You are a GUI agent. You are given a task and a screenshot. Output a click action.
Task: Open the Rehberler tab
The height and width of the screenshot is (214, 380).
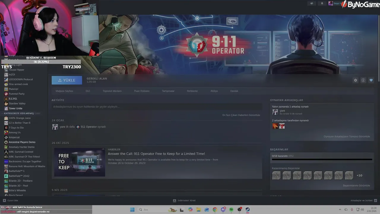coord(192,91)
